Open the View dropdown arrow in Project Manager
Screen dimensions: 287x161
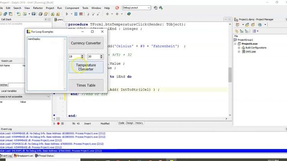pos(265,25)
